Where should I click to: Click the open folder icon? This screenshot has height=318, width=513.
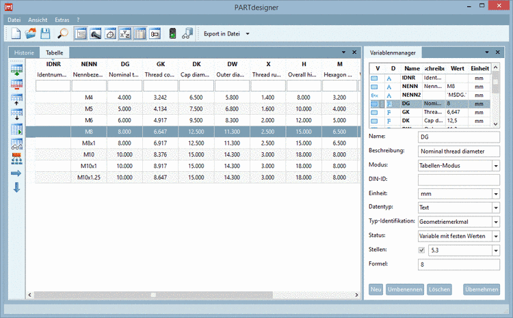[31, 33]
